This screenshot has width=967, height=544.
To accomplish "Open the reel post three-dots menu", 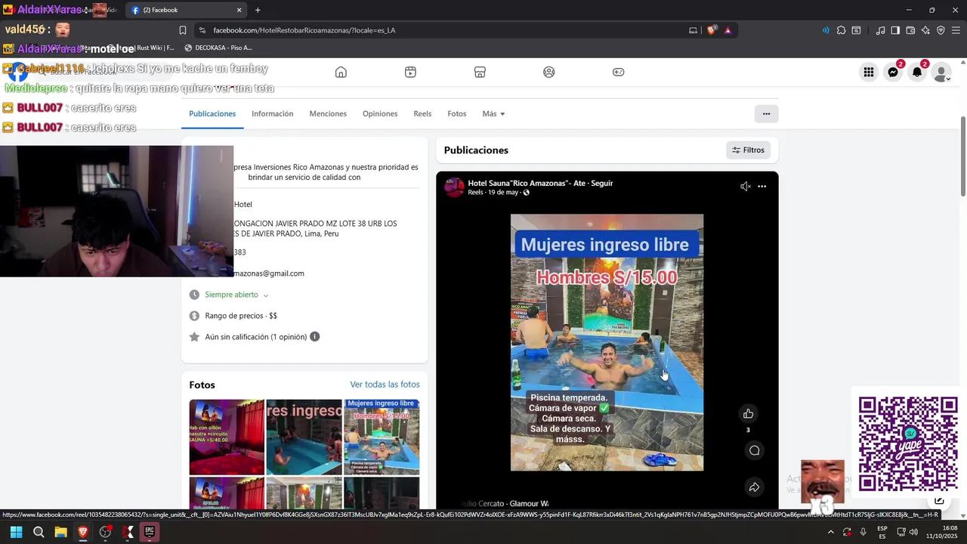I will coord(762,187).
